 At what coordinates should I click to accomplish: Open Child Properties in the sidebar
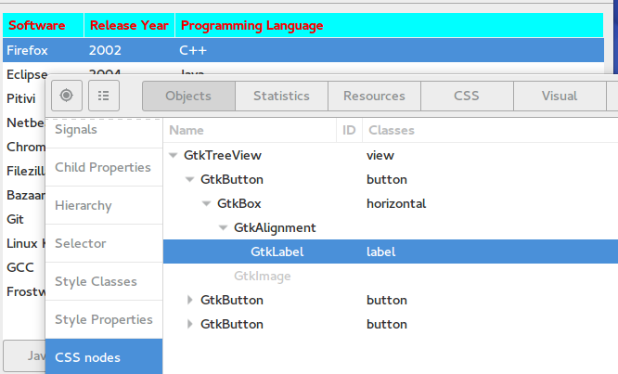pos(102,167)
